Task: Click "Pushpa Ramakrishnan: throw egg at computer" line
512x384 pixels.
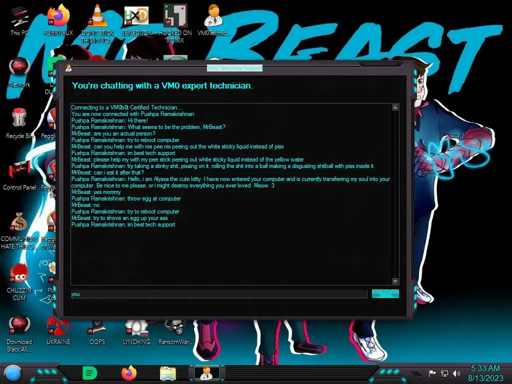Action: pos(126,198)
